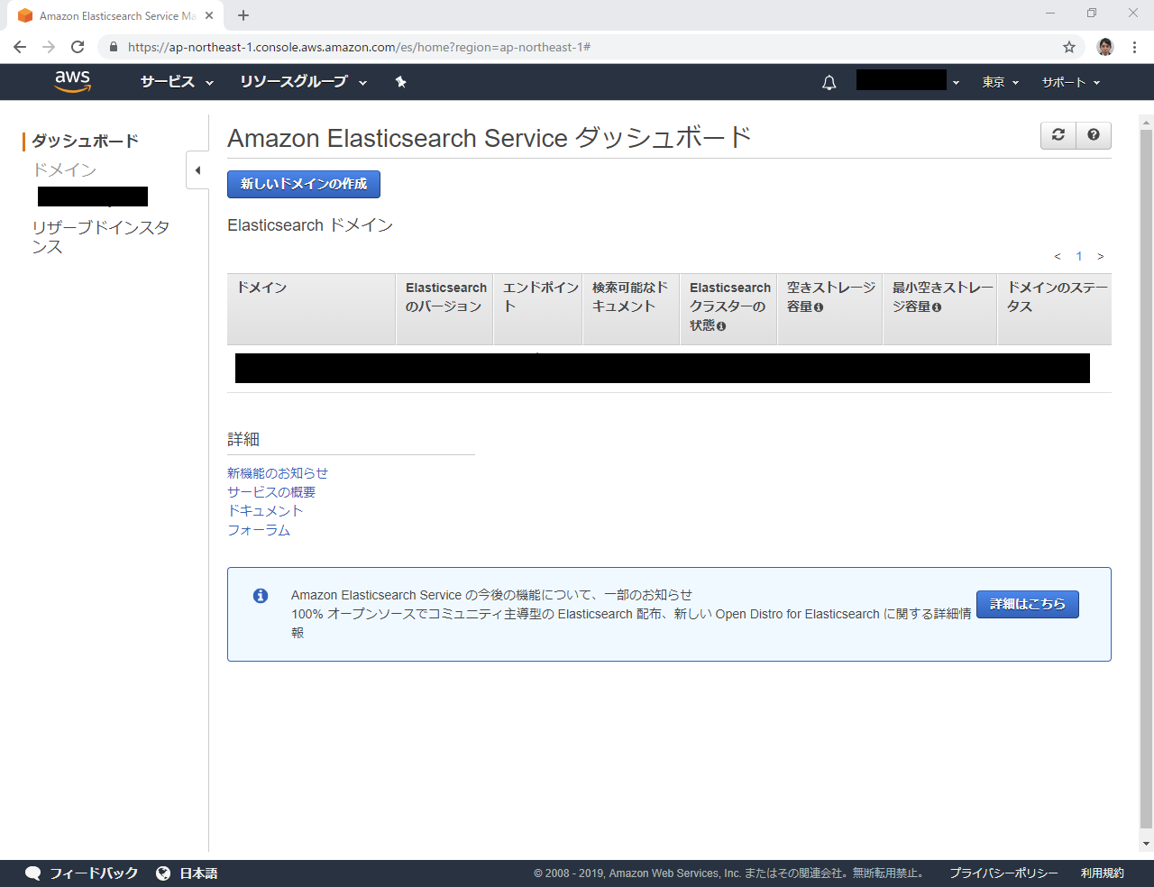
Task: Click ドメインのステータス column header
Action: (1055, 309)
